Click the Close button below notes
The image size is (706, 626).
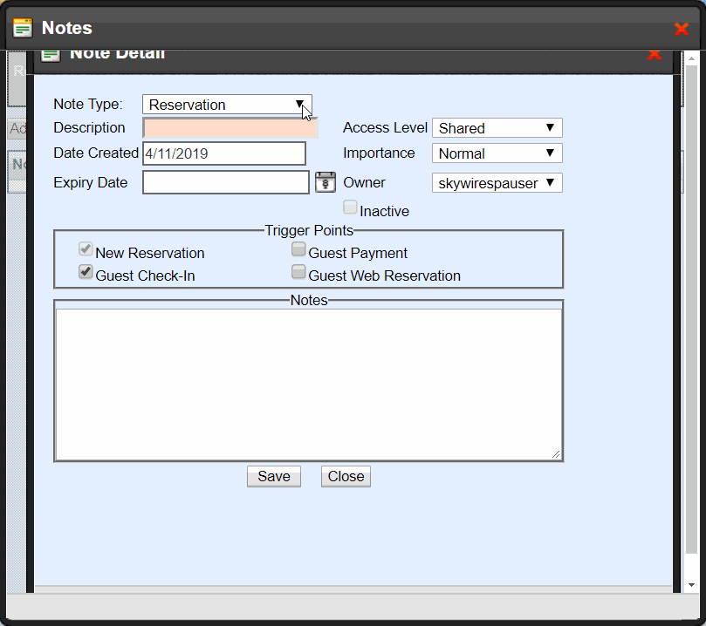point(346,476)
